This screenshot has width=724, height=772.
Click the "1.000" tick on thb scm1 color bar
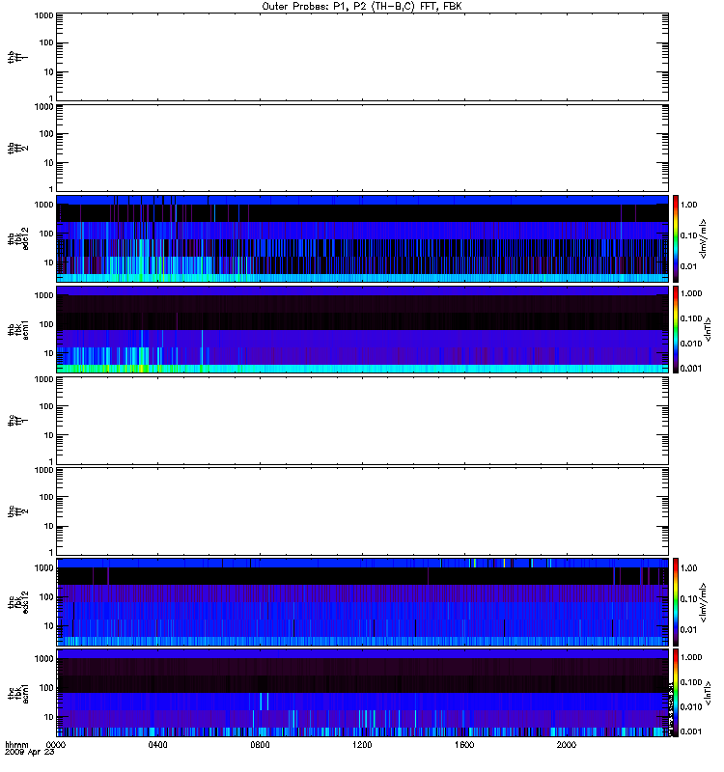[691, 293]
